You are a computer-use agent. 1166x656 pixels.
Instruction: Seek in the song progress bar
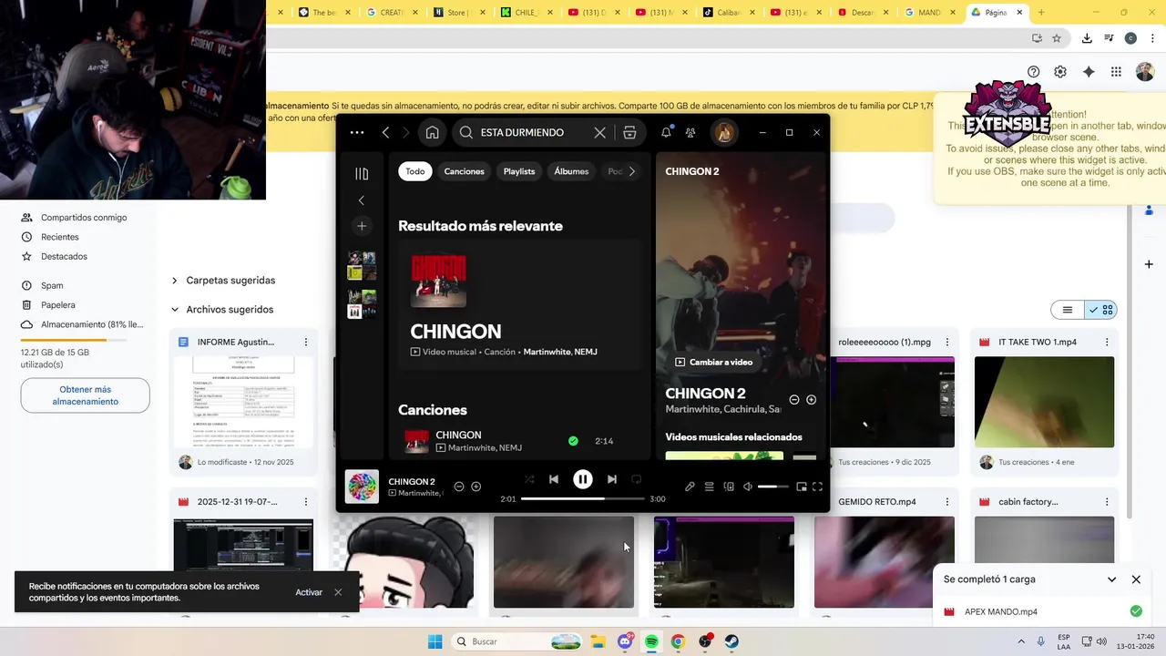583,499
